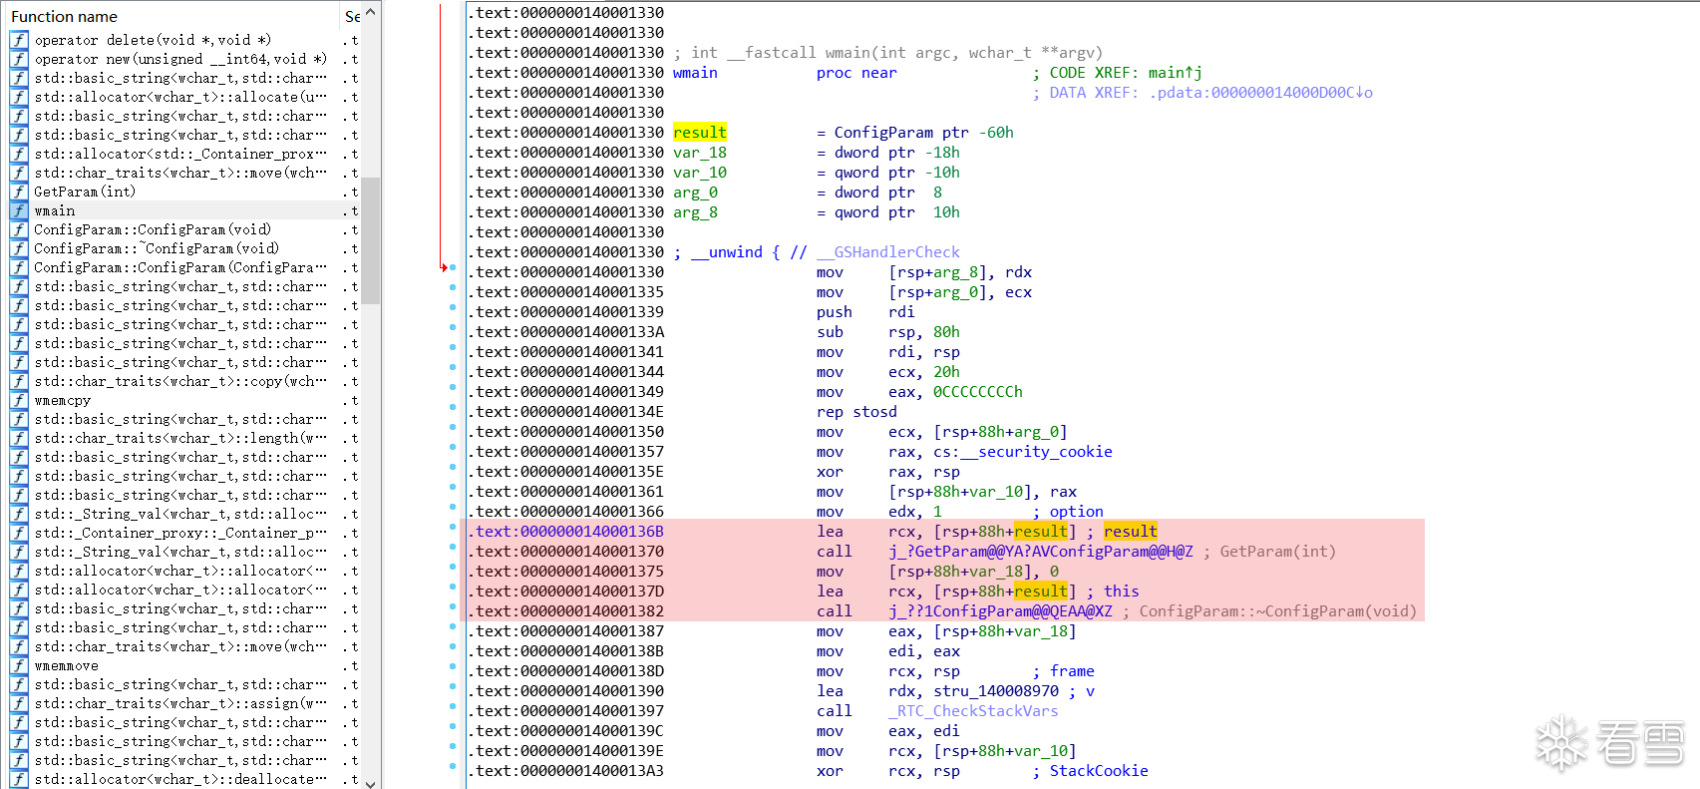
Task: Click the icon beside std::_Container_proxy::_Container_p
Action: [19, 533]
